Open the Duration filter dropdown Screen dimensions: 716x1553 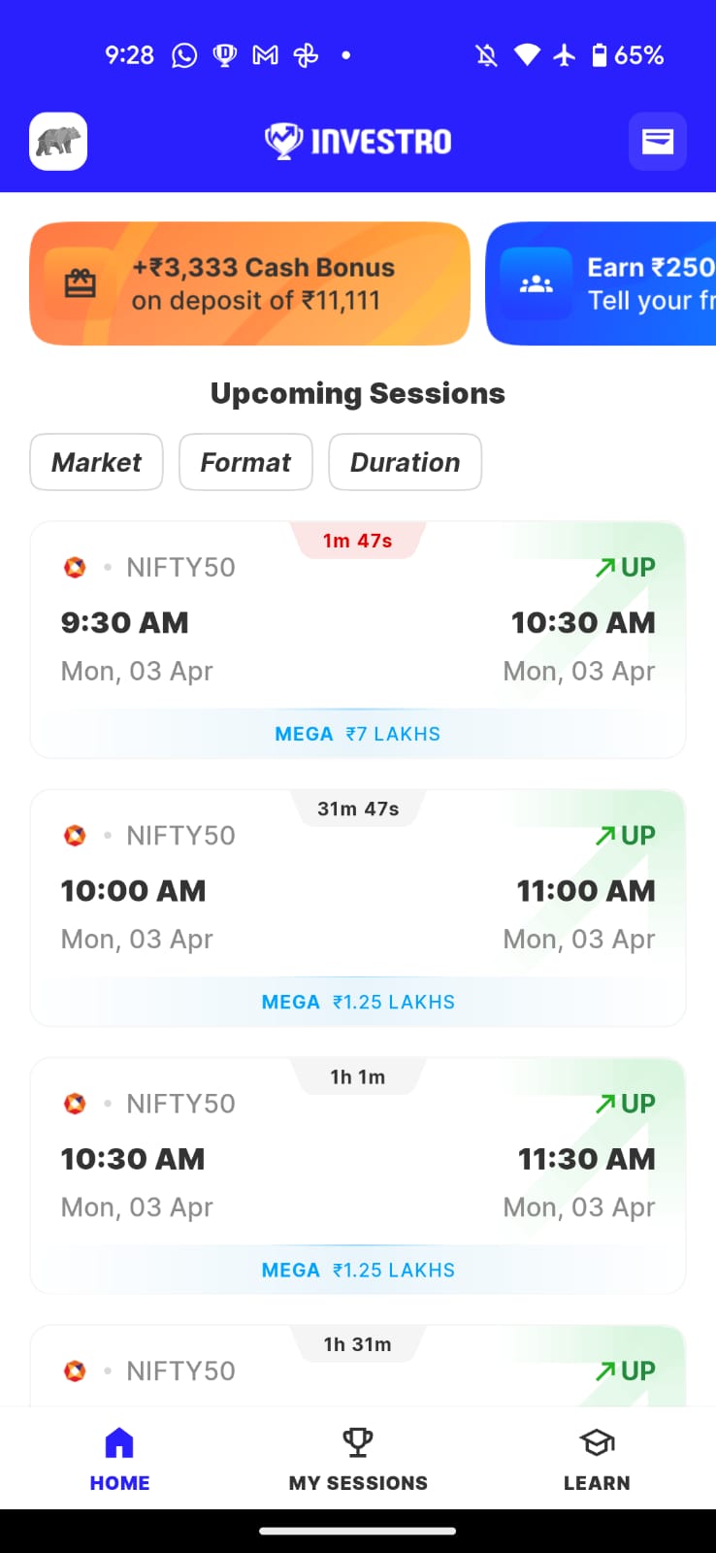click(x=405, y=462)
